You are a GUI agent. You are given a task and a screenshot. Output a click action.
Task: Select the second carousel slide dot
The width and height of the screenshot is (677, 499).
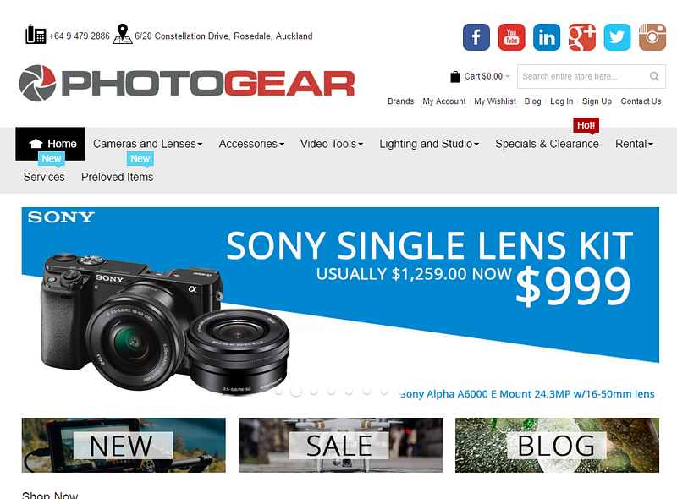point(296,391)
